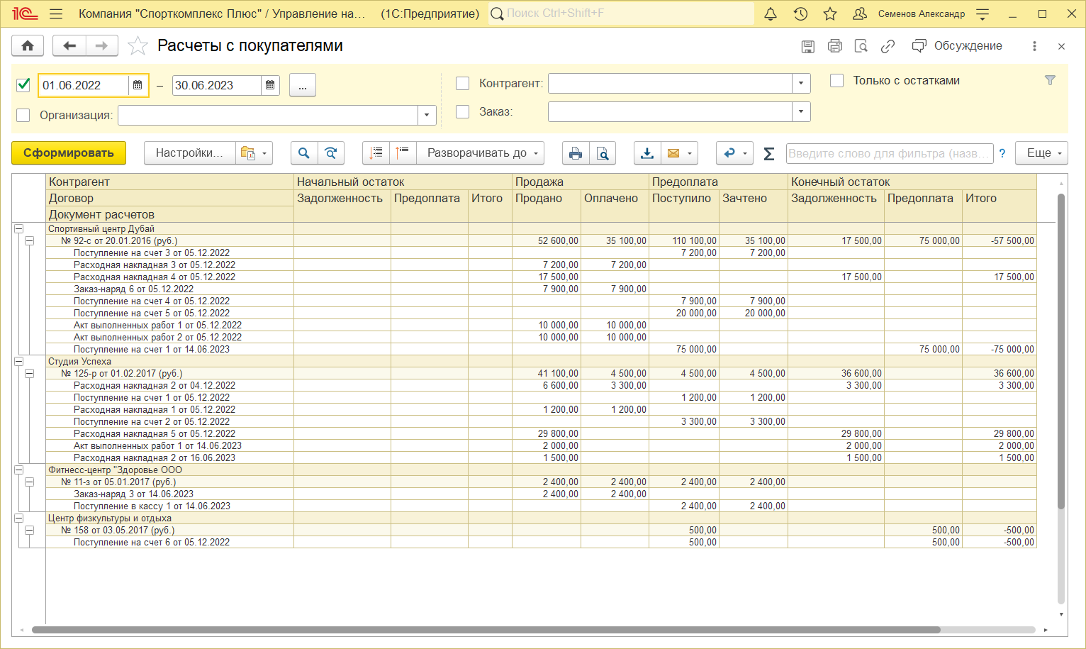Click the start date field 01.06.2022
Viewport: 1086px width, 649px height.
tap(84, 85)
